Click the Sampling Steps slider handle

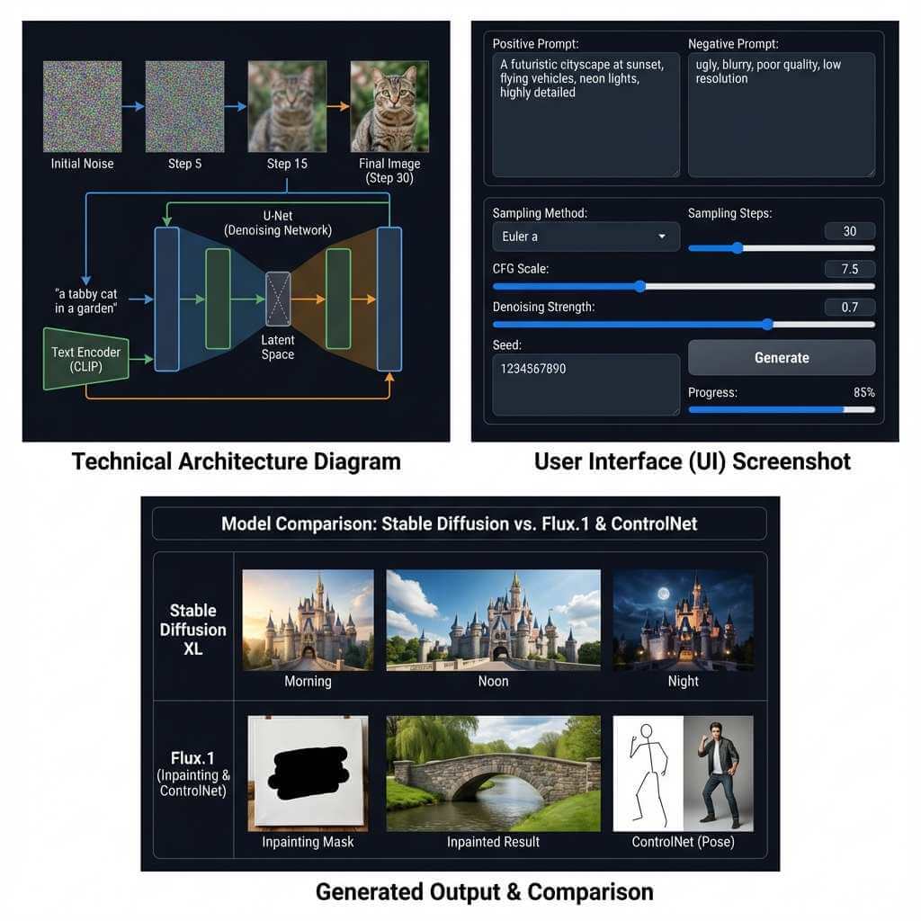pyautogui.click(x=738, y=247)
